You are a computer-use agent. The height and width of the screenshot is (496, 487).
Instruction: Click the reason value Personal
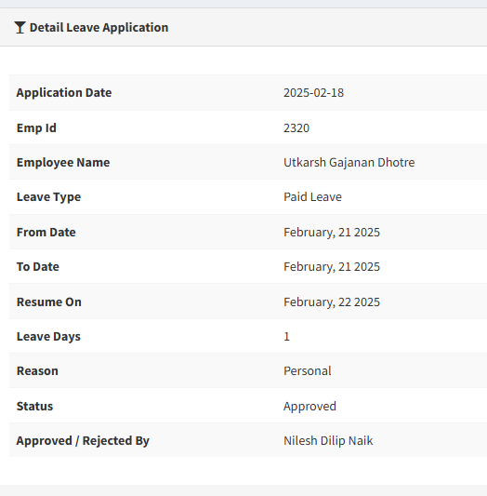tap(308, 370)
